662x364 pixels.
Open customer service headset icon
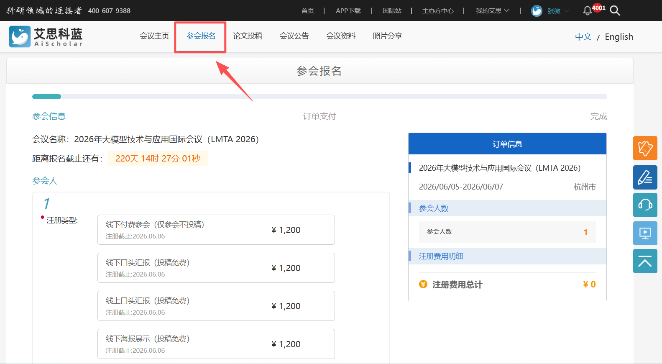(x=645, y=205)
